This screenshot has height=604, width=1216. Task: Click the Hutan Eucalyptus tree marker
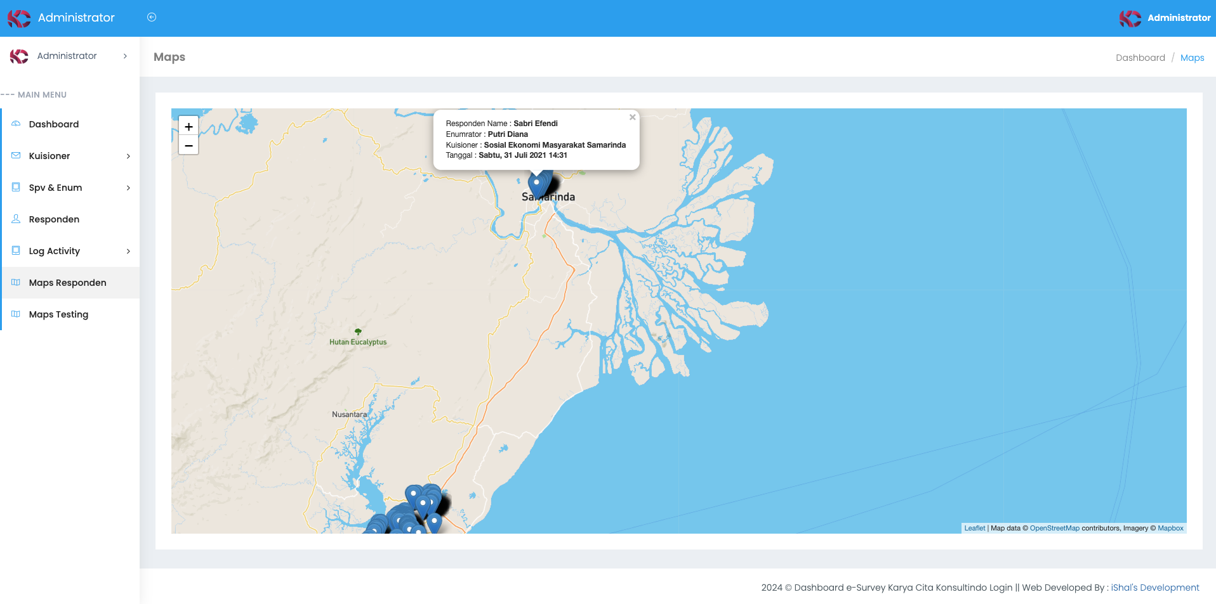tap(358, 331)
